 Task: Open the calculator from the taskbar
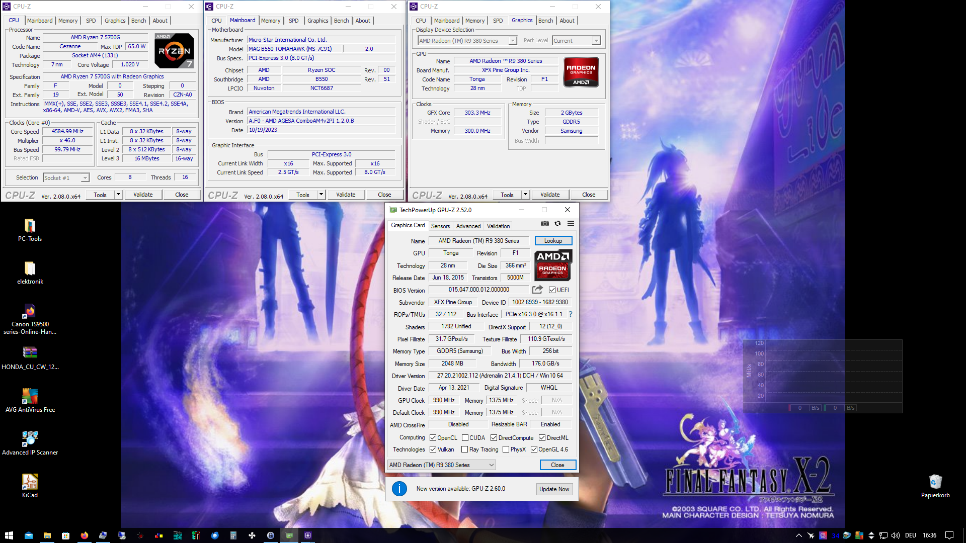233,535
